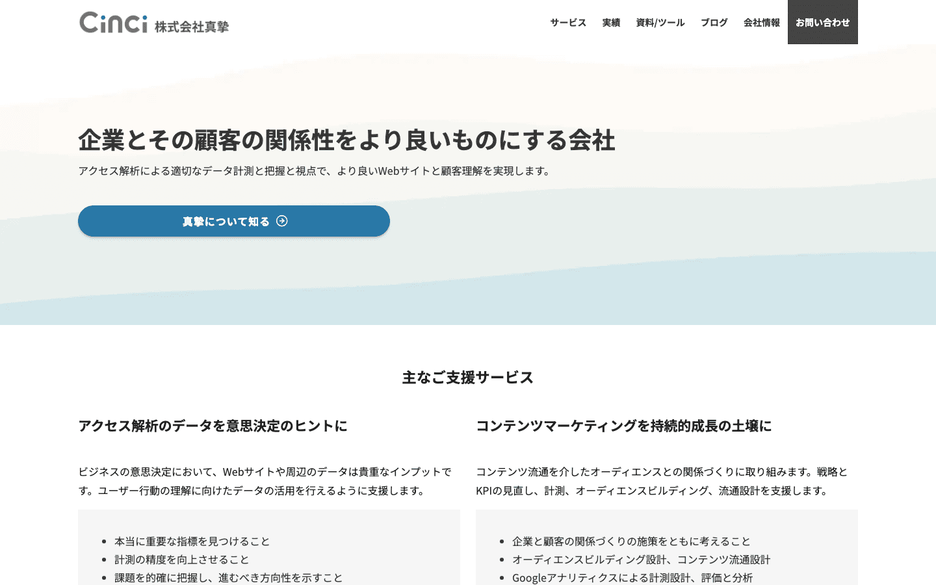Click the お問い合わせ contact button
Viewport: 936px width, 585px height.
(823, 22)
